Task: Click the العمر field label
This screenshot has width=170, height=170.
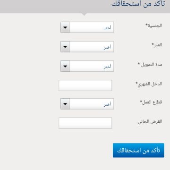Action: coord(157,45)
